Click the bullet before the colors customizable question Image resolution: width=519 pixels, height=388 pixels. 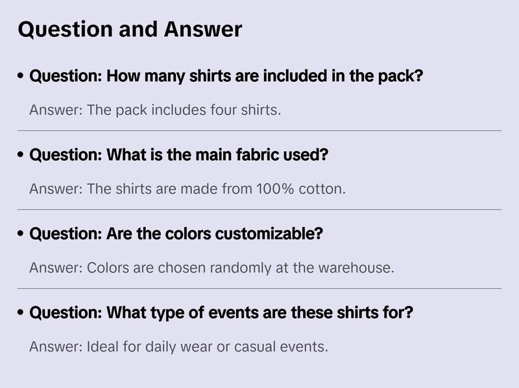click(x=21, y=234)
